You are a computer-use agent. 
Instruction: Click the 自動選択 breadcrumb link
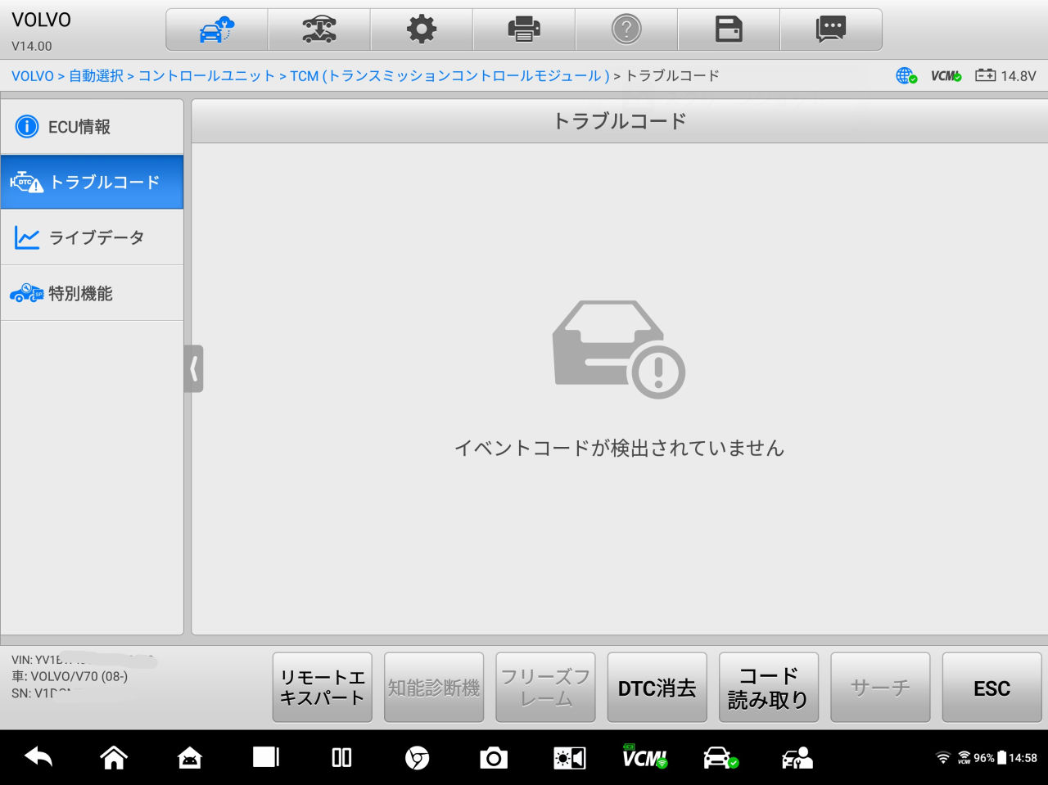tap(96, 76)
